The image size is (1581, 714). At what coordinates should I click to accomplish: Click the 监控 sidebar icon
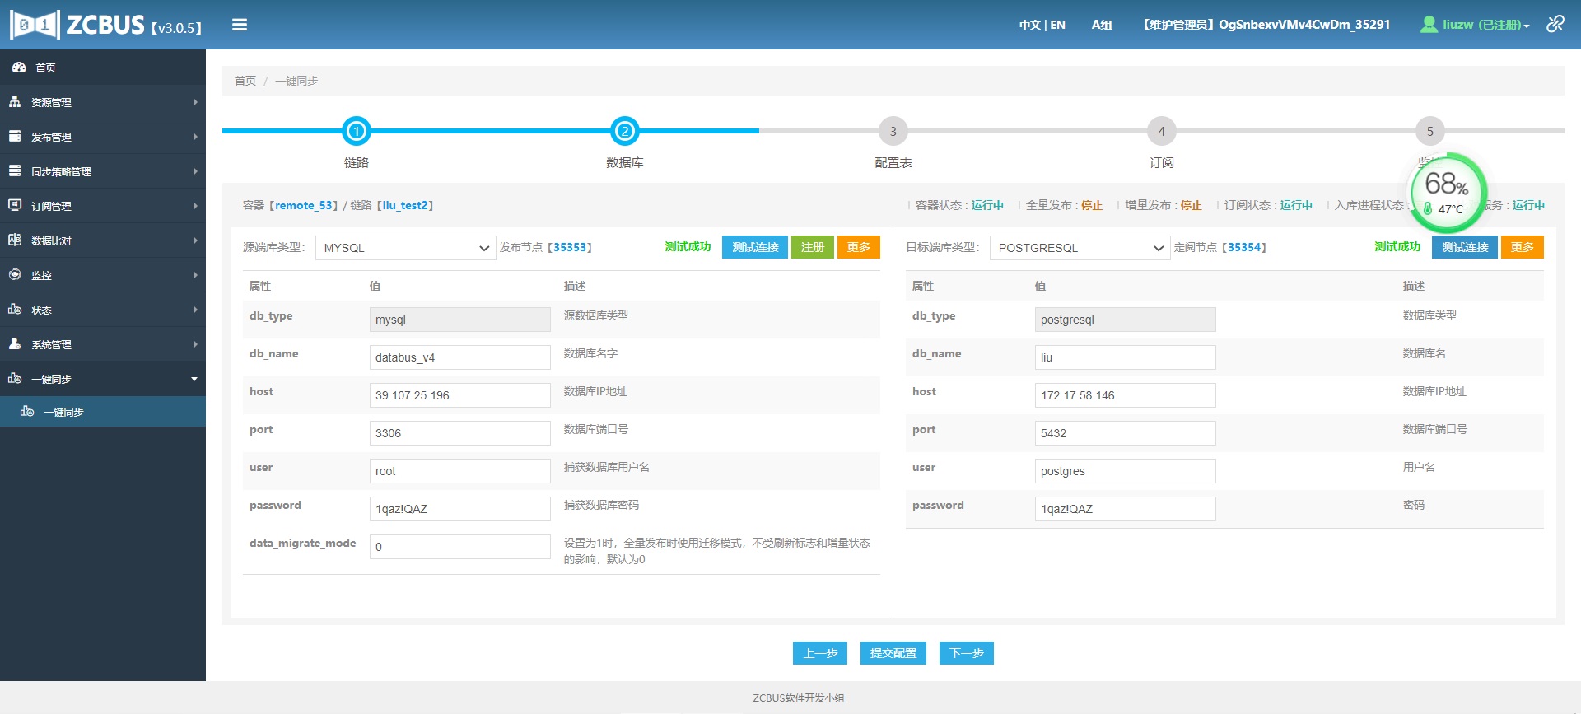tap(15, 275)
